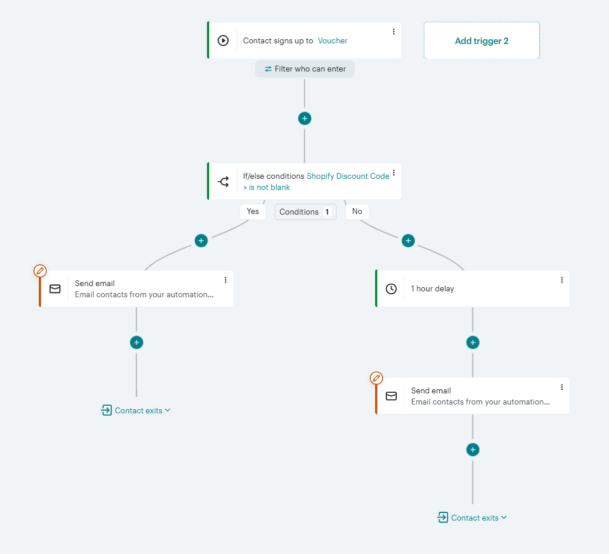This screenshot has width=609, height=554.
Task: Click the plus button above the Yes-branch email step
Action: click(201, 240)
